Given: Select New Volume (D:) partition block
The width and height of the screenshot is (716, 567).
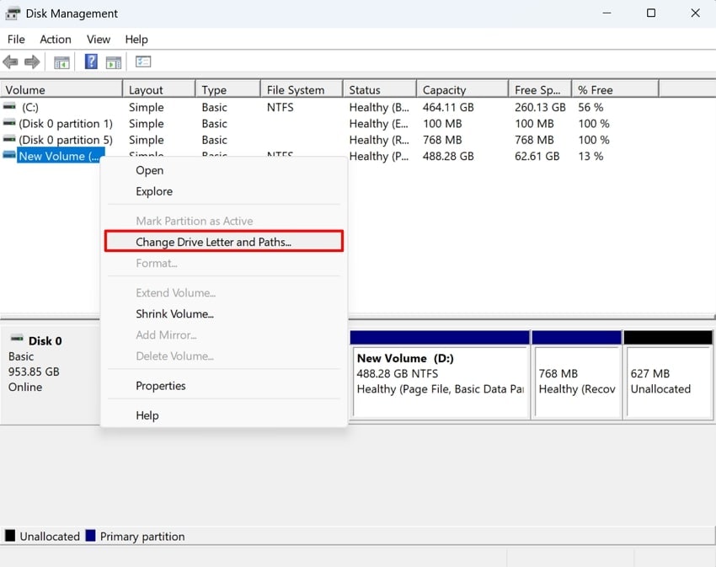Looking at the screenshot, I should tap(440, 375).
